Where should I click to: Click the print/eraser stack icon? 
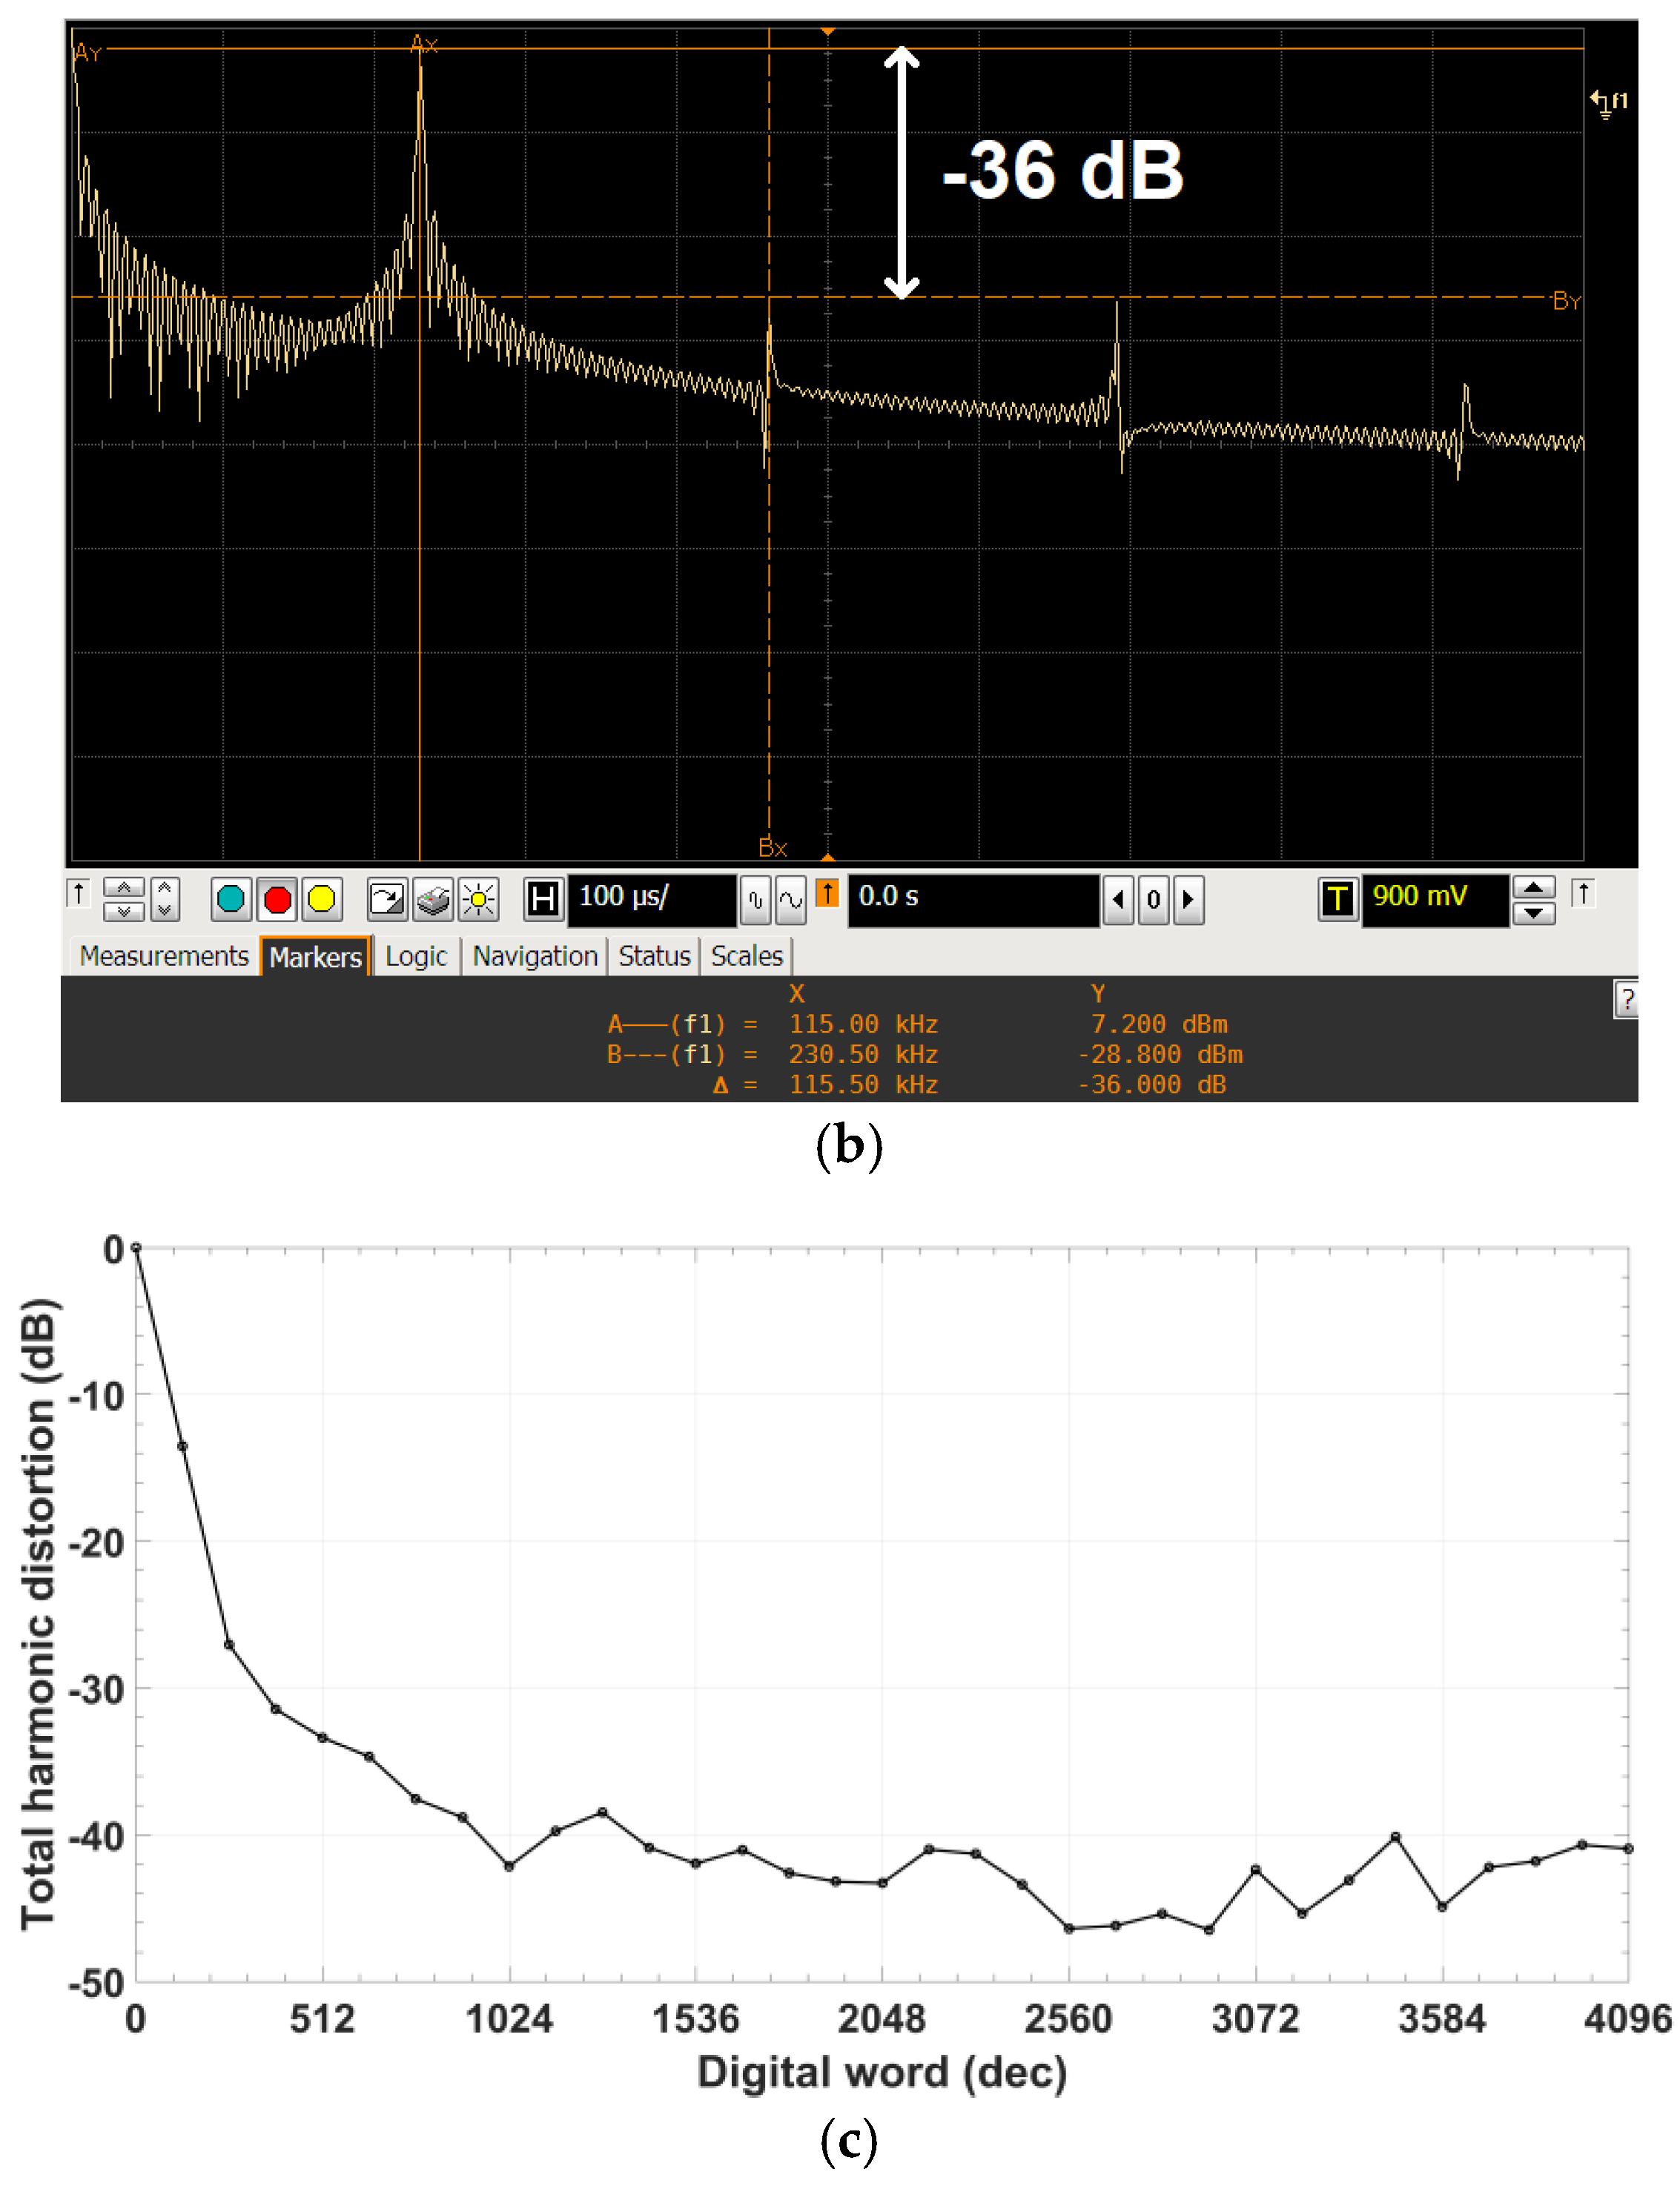click(434, 899)
